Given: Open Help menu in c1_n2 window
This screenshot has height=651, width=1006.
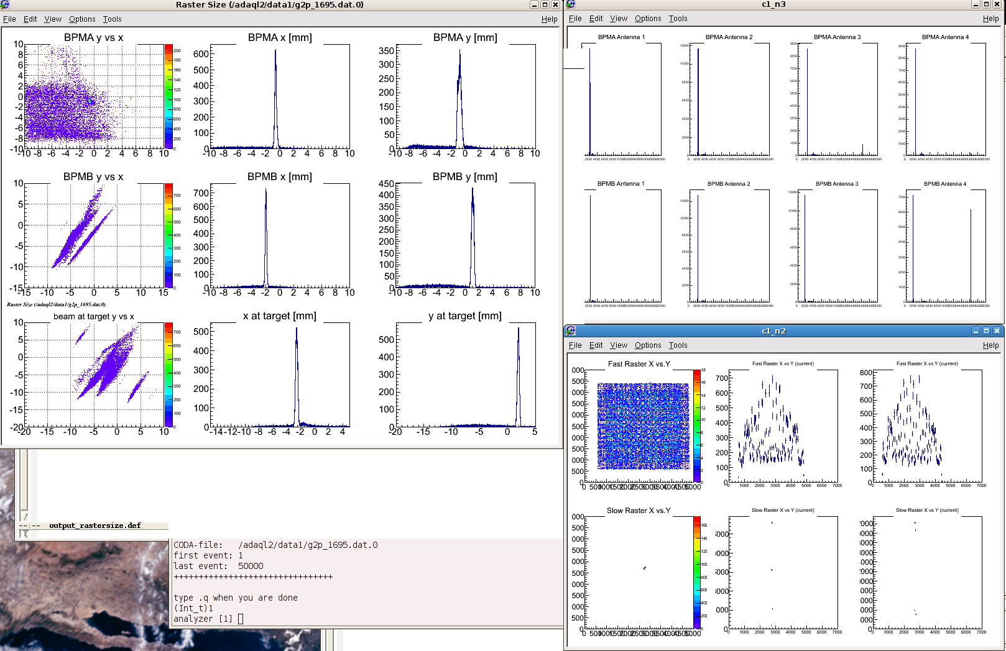Looking at the screenshot, I should [990, 345].
